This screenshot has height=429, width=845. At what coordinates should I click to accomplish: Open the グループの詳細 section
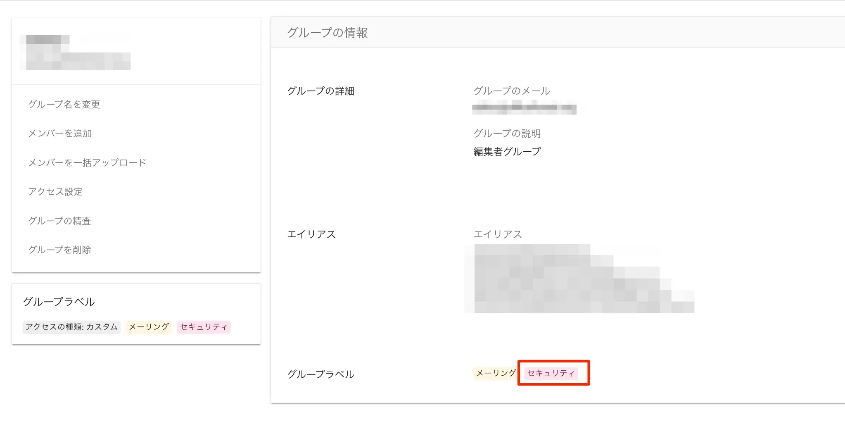click(x=320, y=91)
